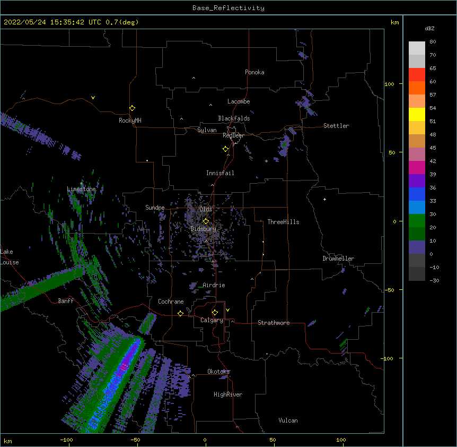Click the white asterisk marker east of Innisfail
457x447 pixels.
coord(266,161)
